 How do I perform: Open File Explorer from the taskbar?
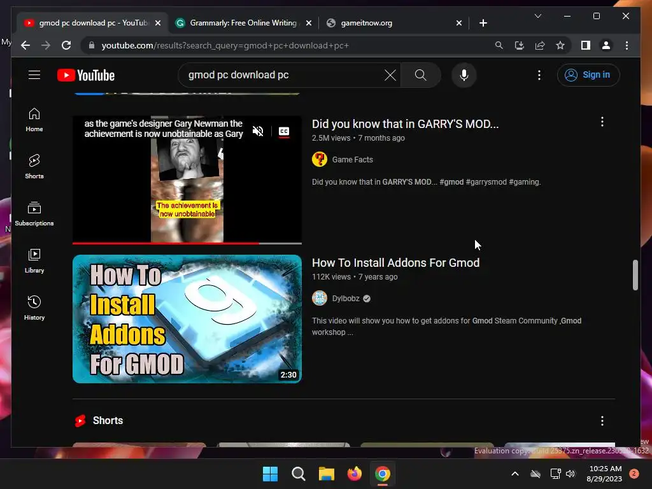click(x=327, y=474)
